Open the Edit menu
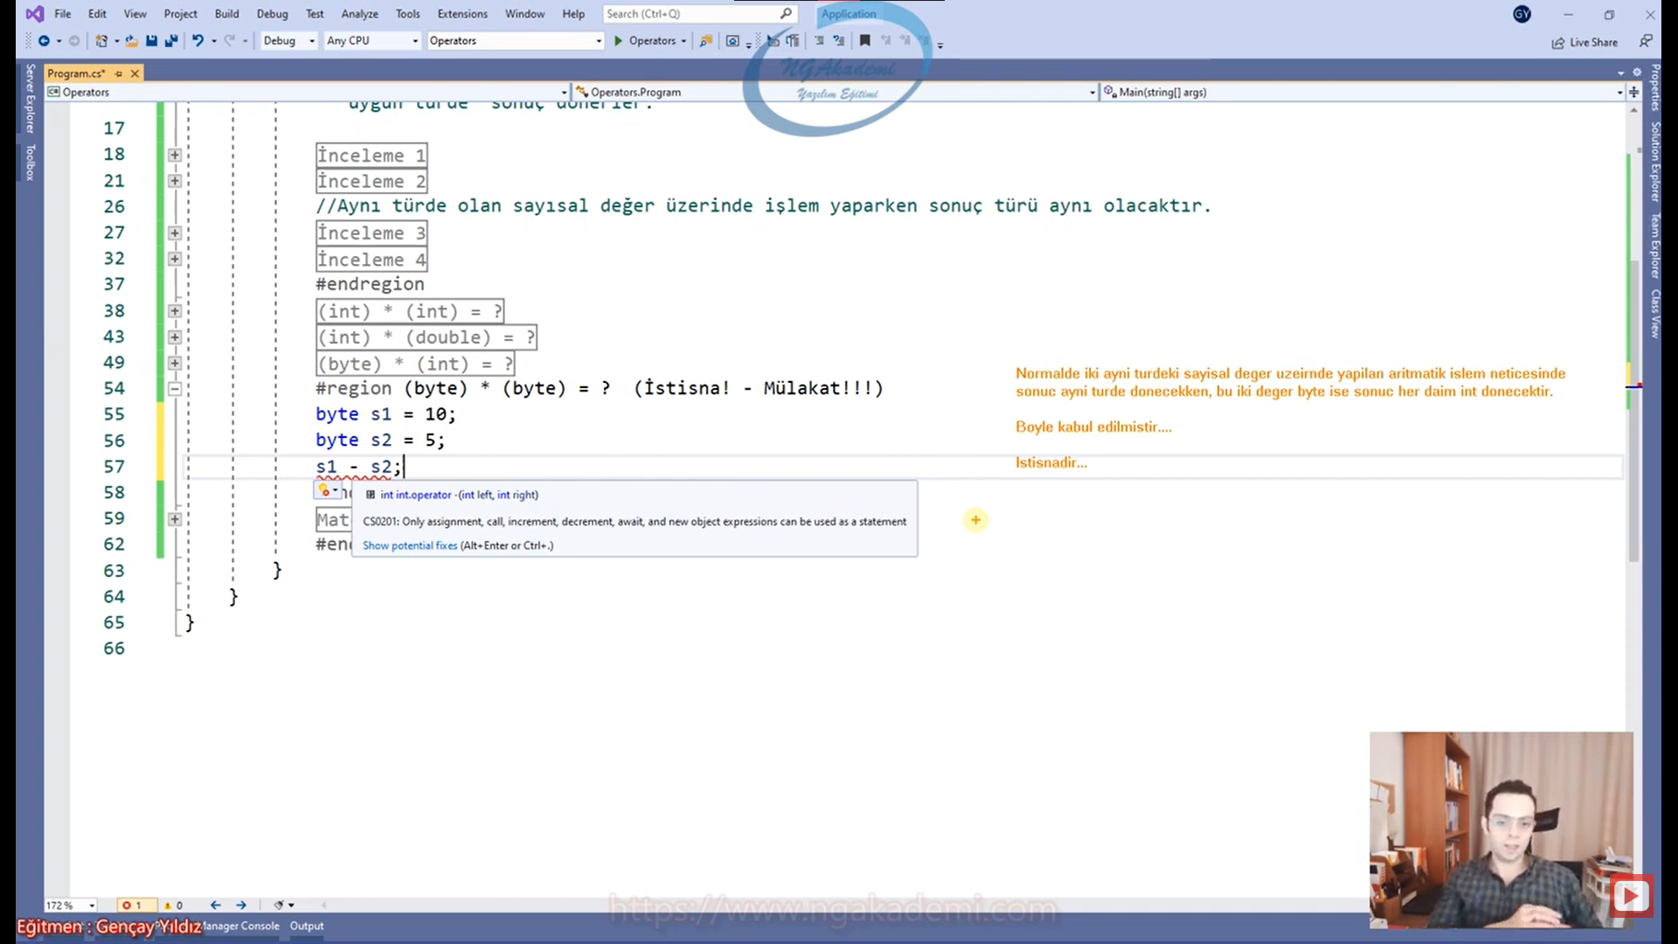This screenshot has height=944, width=1678. pyautogui.click(x=97, y=14)
